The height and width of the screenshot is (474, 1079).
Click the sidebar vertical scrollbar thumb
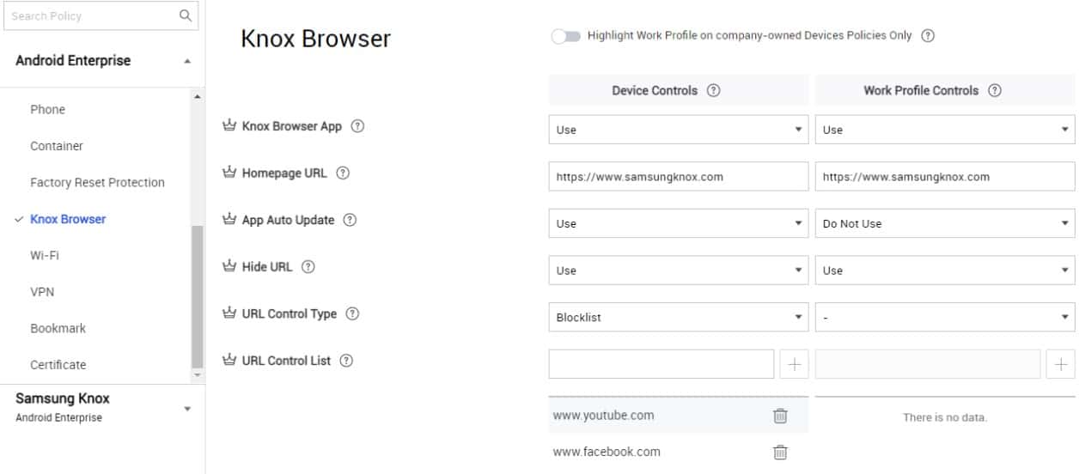(198, 296)
